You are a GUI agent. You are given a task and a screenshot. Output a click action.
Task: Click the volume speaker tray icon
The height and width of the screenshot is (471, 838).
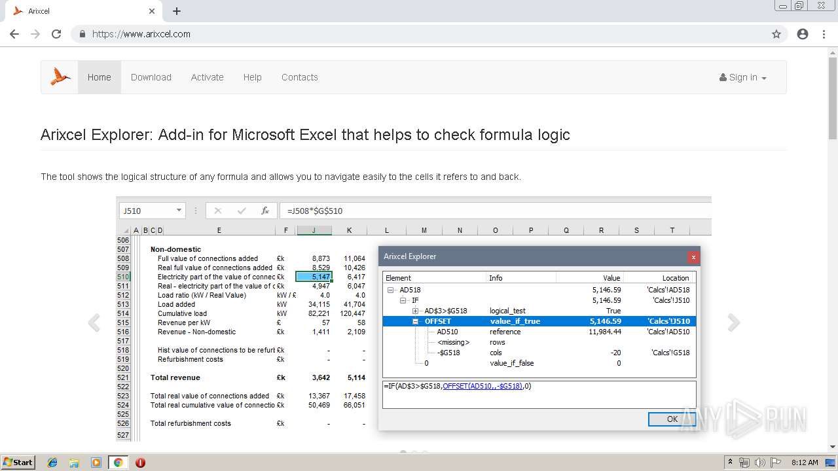pyautogui.click(x=760, y=462)
